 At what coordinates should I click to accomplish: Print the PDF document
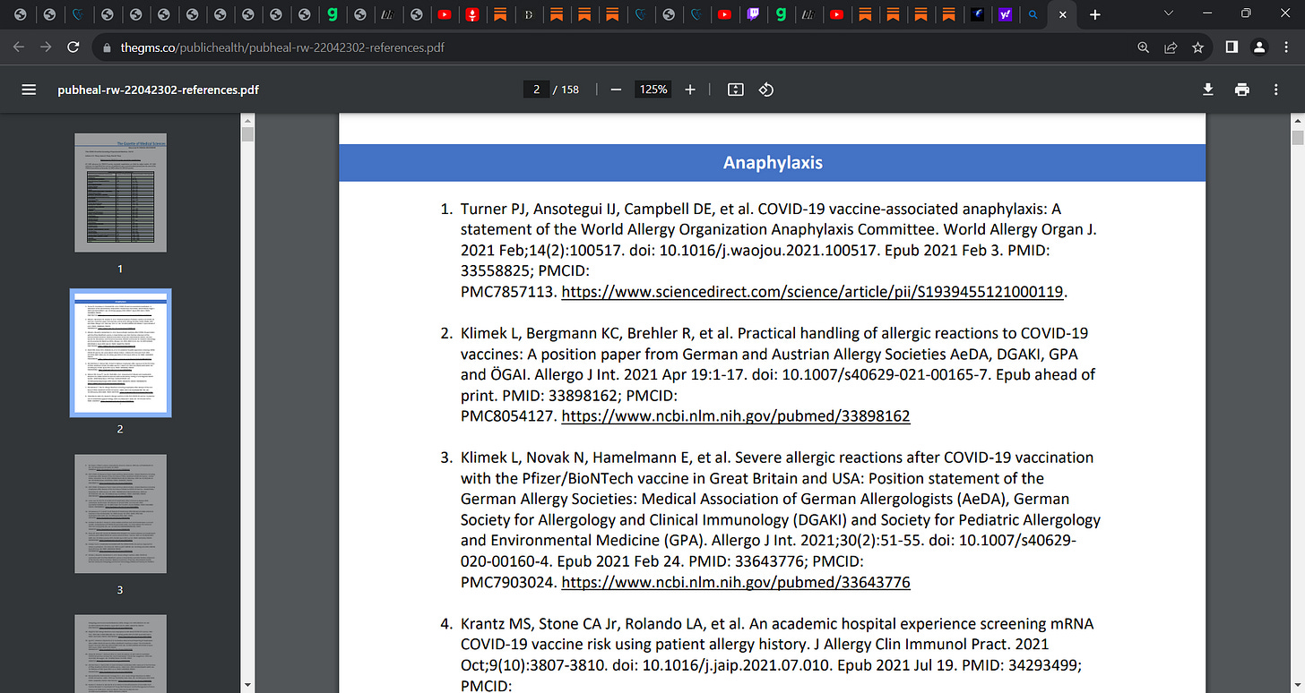(1241, 90)
